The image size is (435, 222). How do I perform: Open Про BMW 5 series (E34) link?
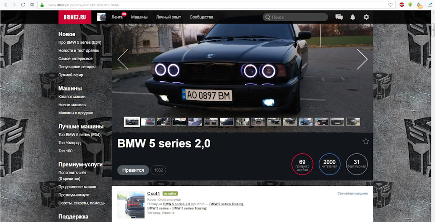(x=80, y=43)
